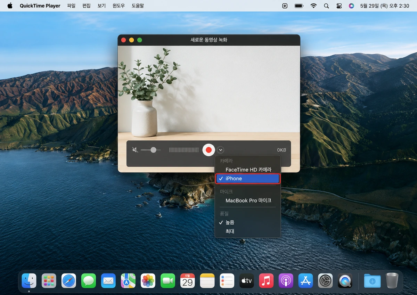Launch Safari from the Dock
This screenshot has height=295, width=417.
(x=69, y=281)
